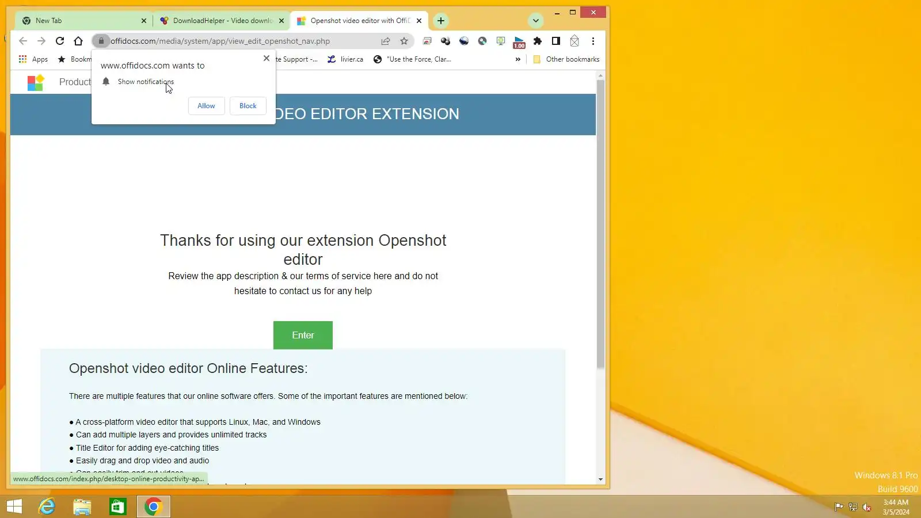Open the Chrome home page
The width and height of the screenshot is (921, 518).
point(78,41)
